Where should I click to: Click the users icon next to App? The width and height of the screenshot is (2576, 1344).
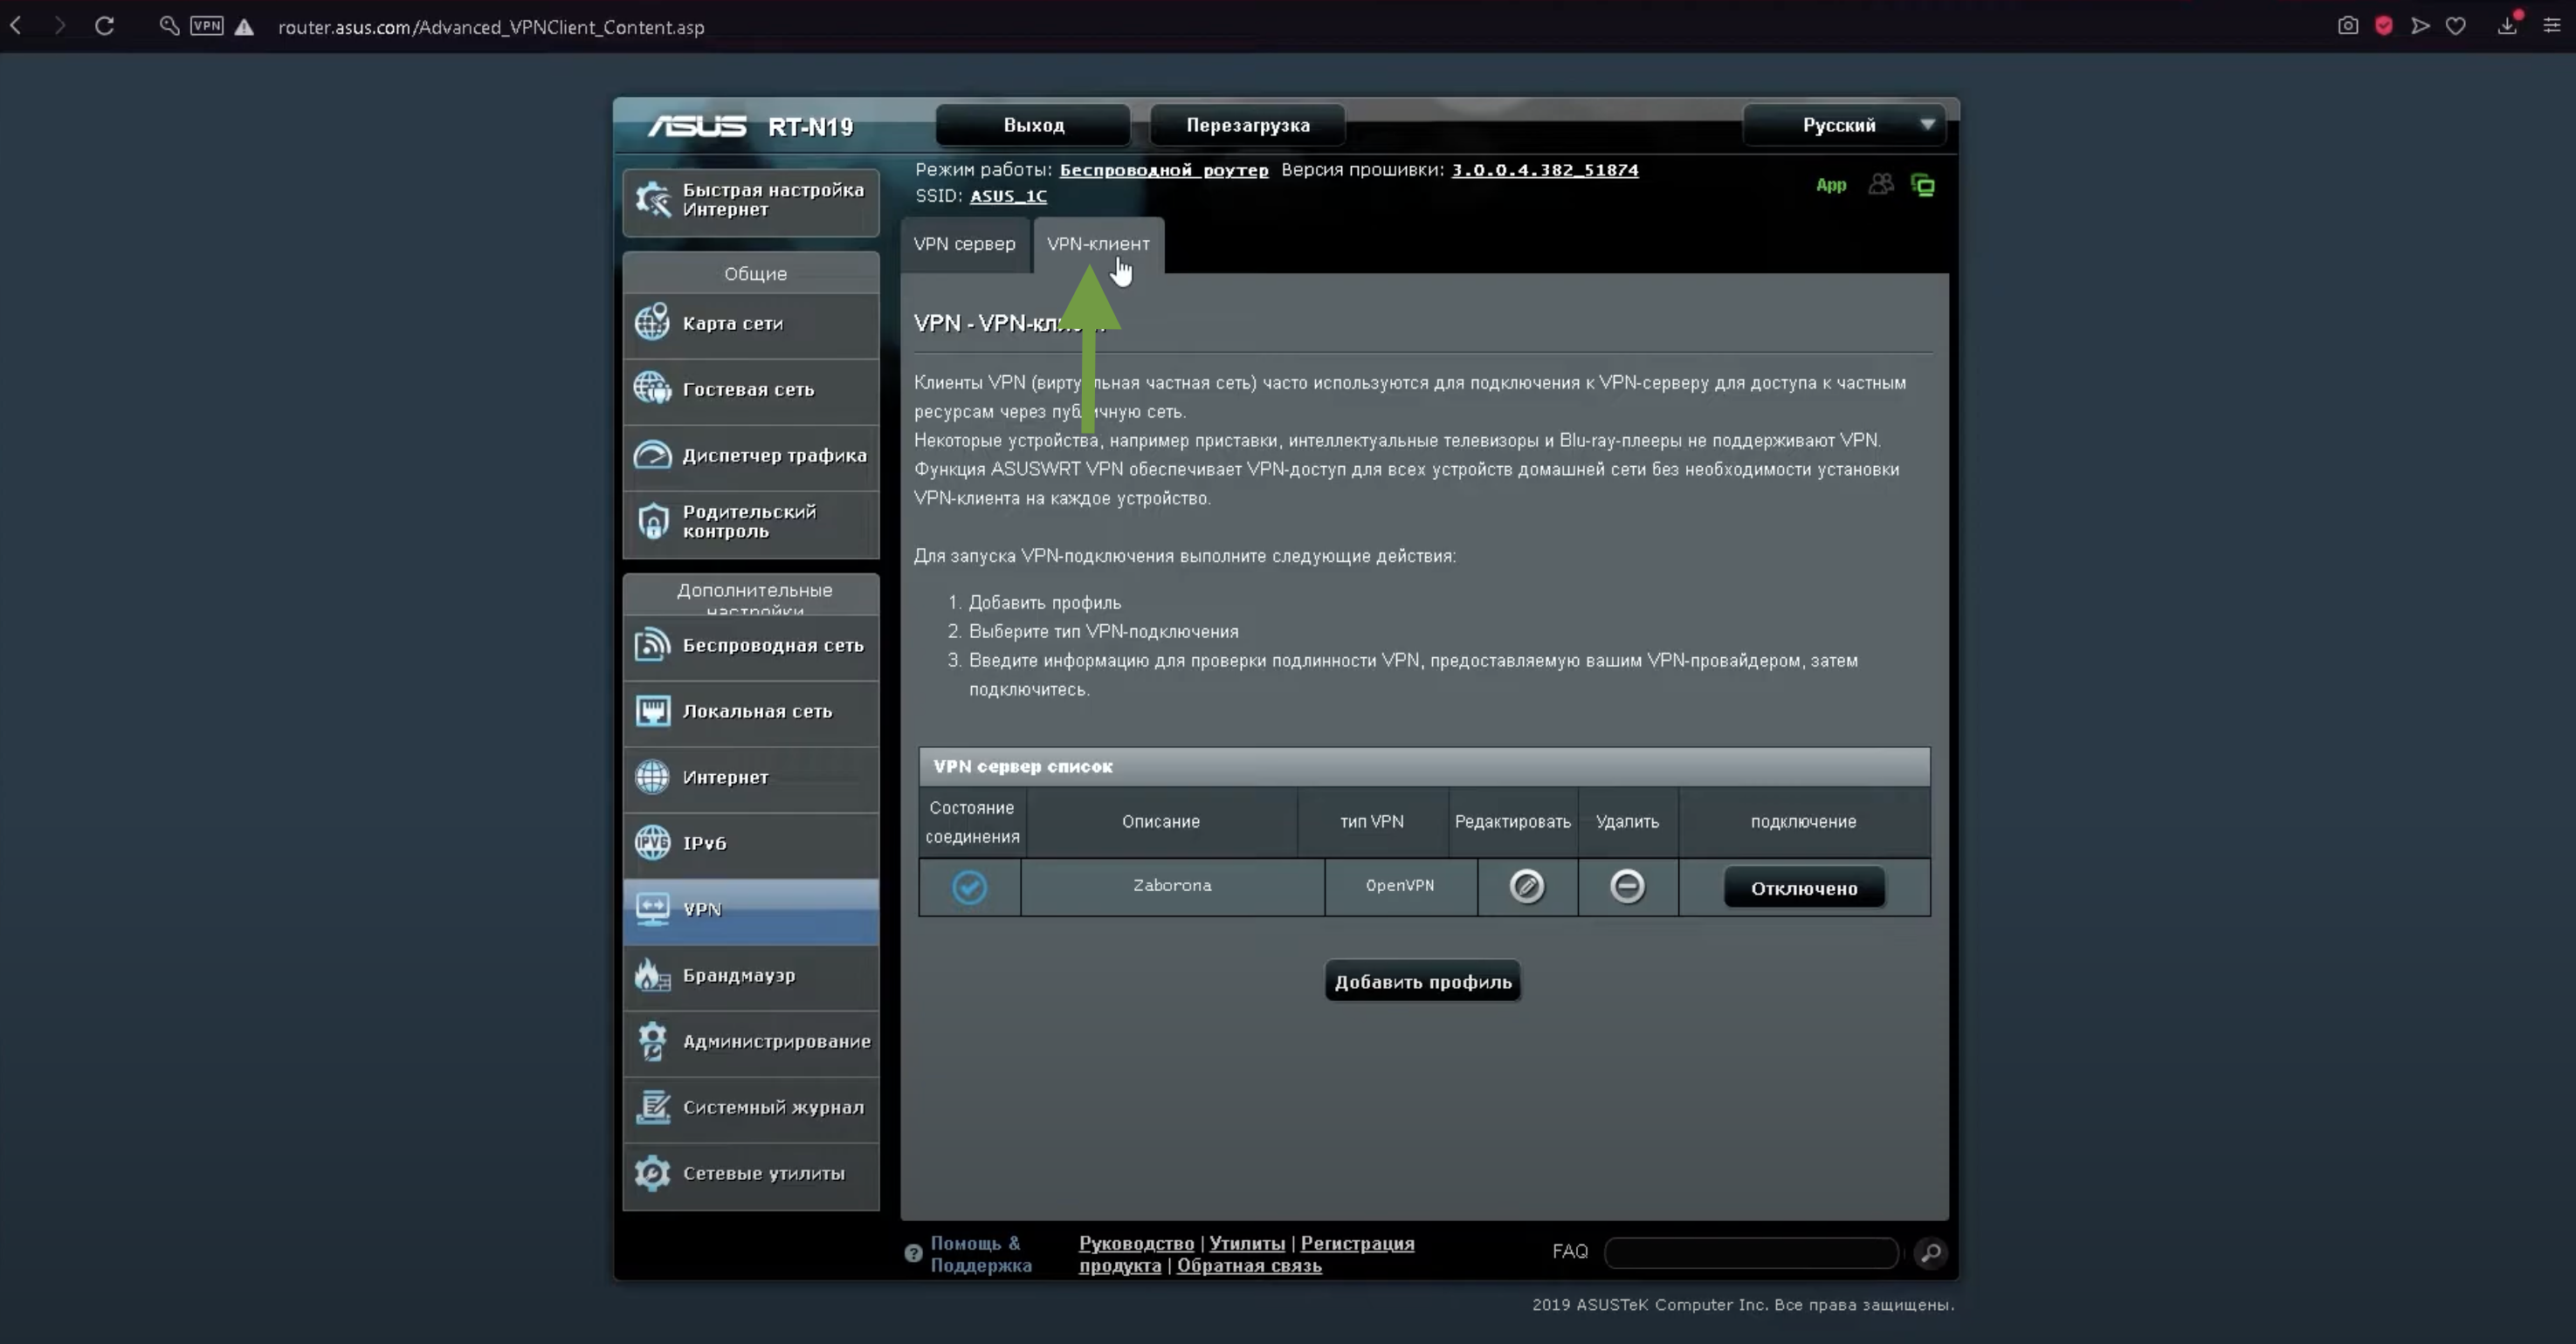tap(1880, 185)
